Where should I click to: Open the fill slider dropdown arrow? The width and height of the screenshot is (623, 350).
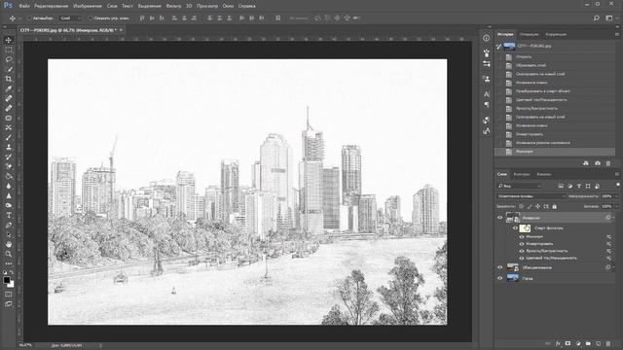(617, 206)
